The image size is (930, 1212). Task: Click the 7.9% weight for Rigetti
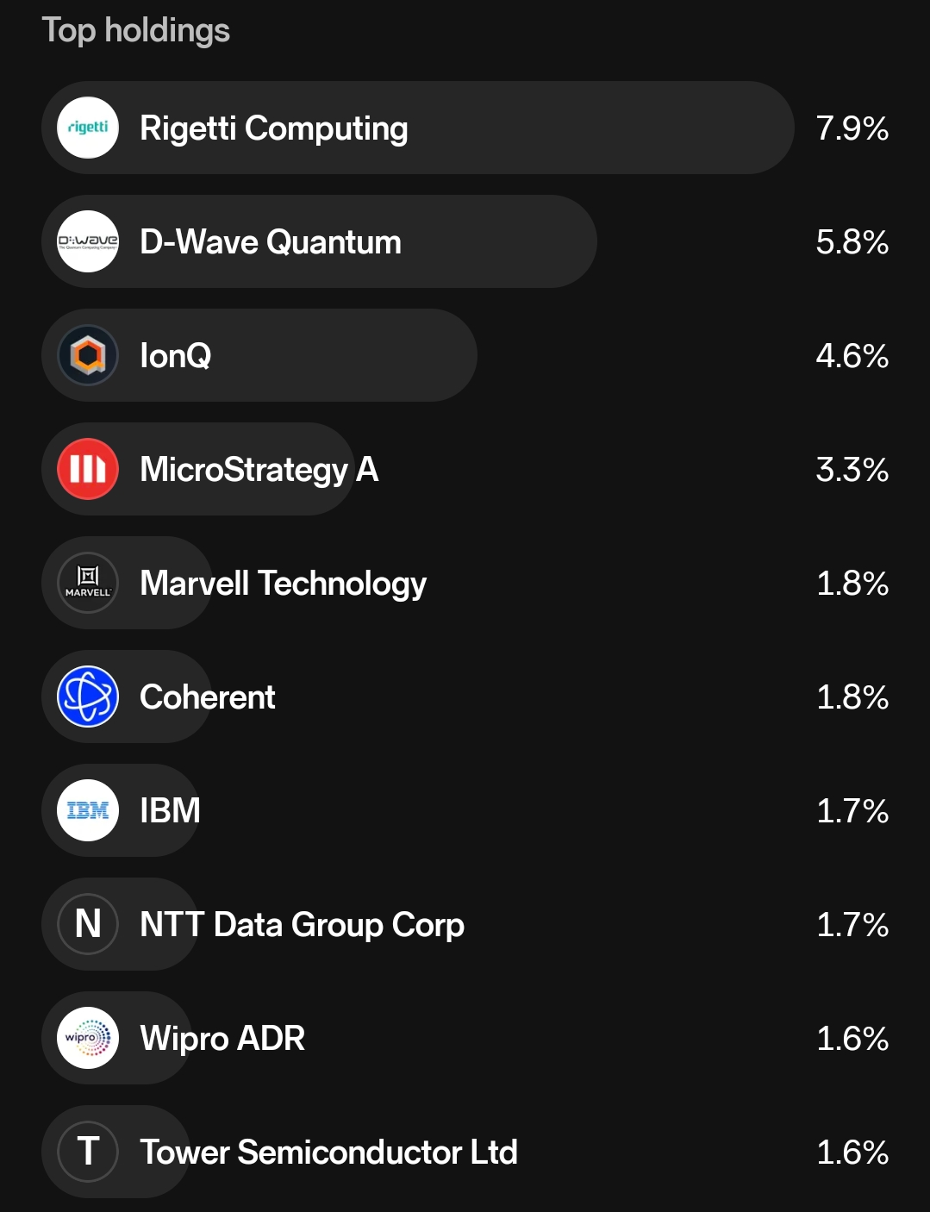point(852,128)
